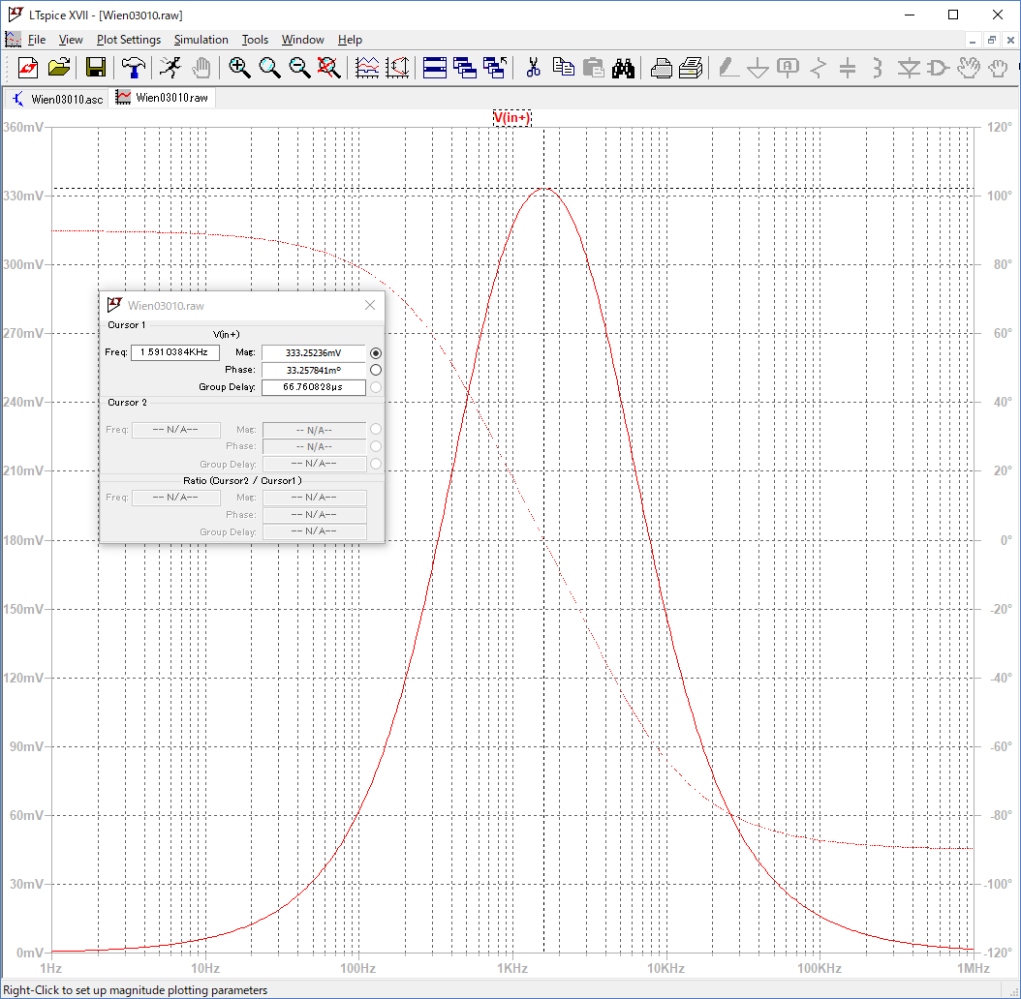Viewport: 1021px width, 999px height.
Task: Click the Zoom In magnifier icon
Action: [239, 68]
